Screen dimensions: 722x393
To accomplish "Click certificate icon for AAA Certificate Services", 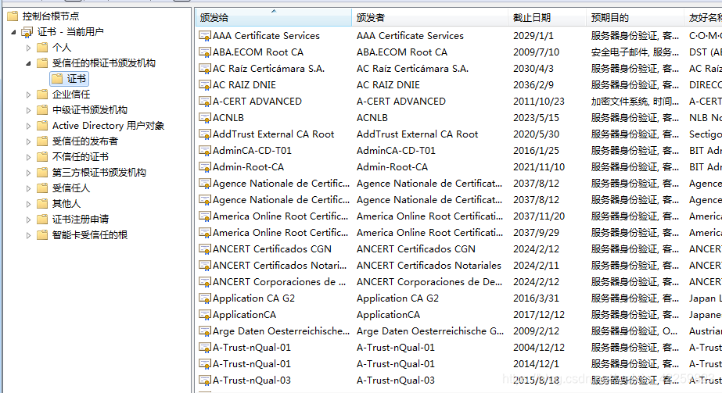I will pyautogui.click(x=204, y=36).
